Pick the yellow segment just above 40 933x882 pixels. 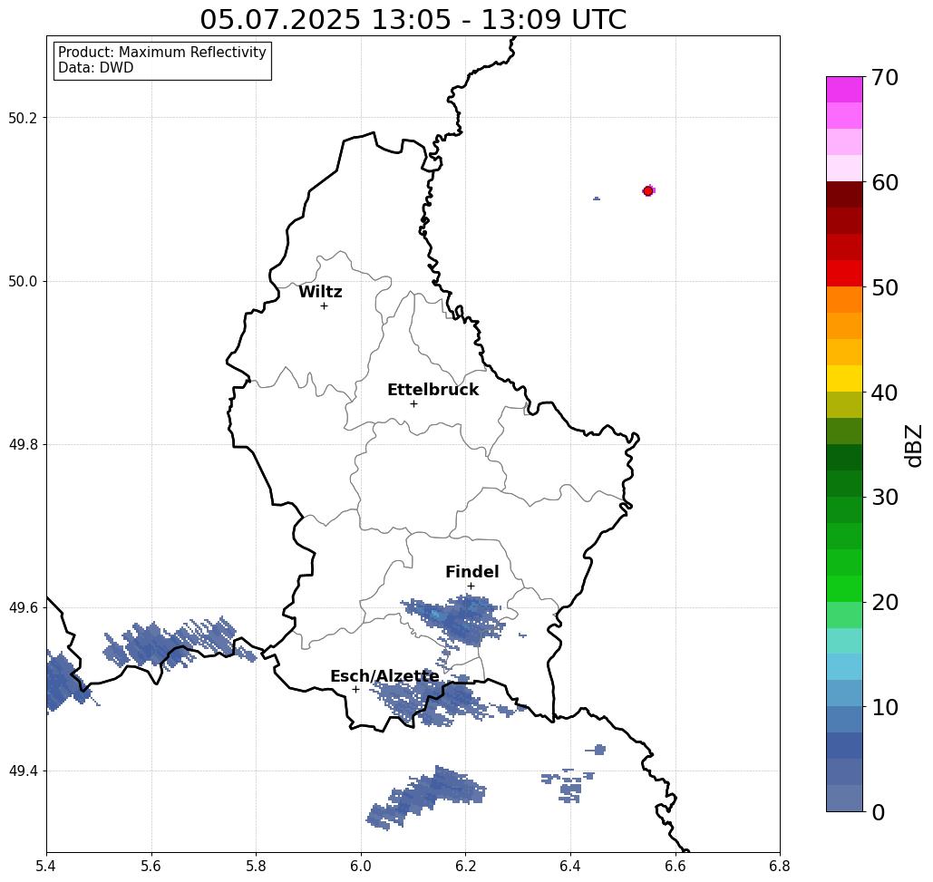(844, 378)
